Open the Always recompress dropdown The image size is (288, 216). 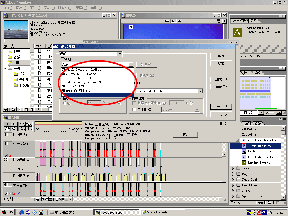click(x=197, y=110)
